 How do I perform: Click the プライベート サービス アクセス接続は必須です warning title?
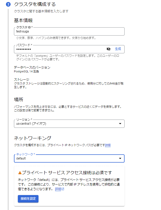[67, 173]
